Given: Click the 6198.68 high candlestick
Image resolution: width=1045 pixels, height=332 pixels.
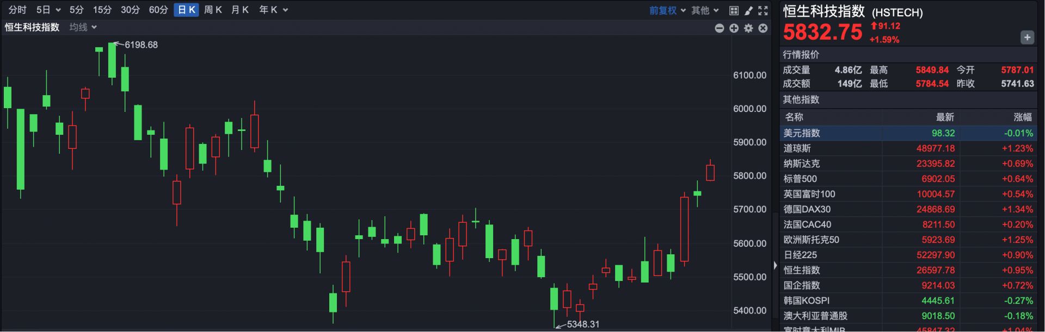Looking at the screenshot, I should (x=112, y=60).
